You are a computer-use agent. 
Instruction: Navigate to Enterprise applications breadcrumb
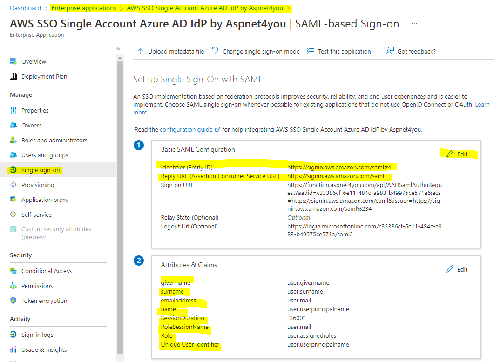point(84,8)
